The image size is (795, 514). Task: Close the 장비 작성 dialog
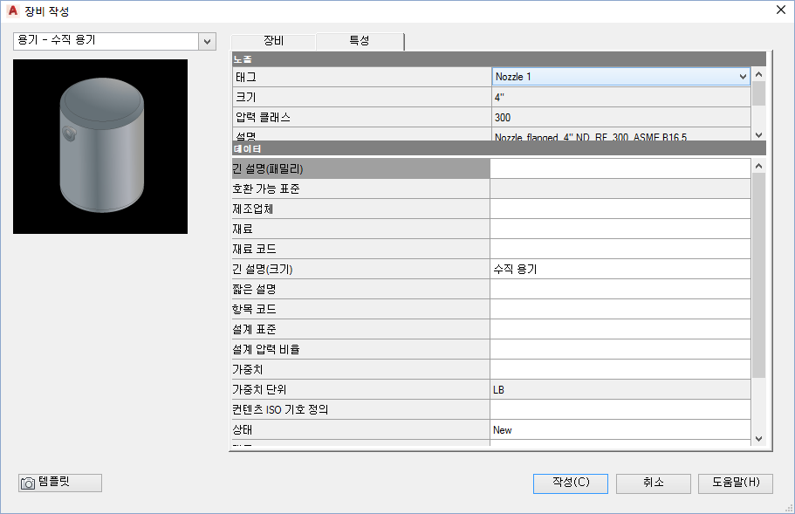click(781, 10)
